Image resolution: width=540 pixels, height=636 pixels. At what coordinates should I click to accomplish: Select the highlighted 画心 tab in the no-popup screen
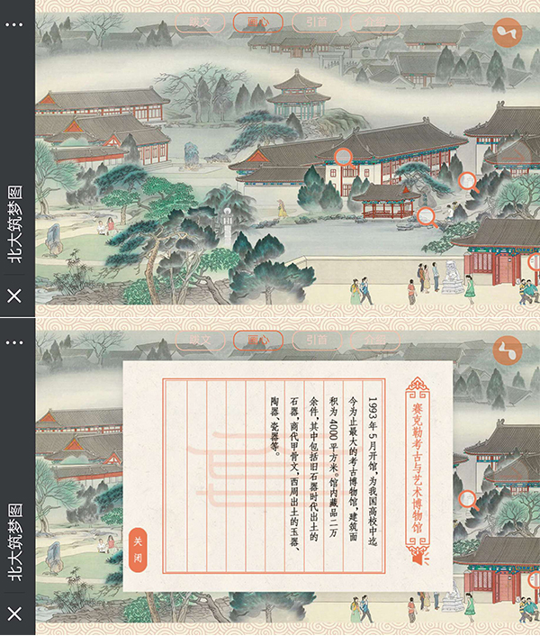coord(258,23)
